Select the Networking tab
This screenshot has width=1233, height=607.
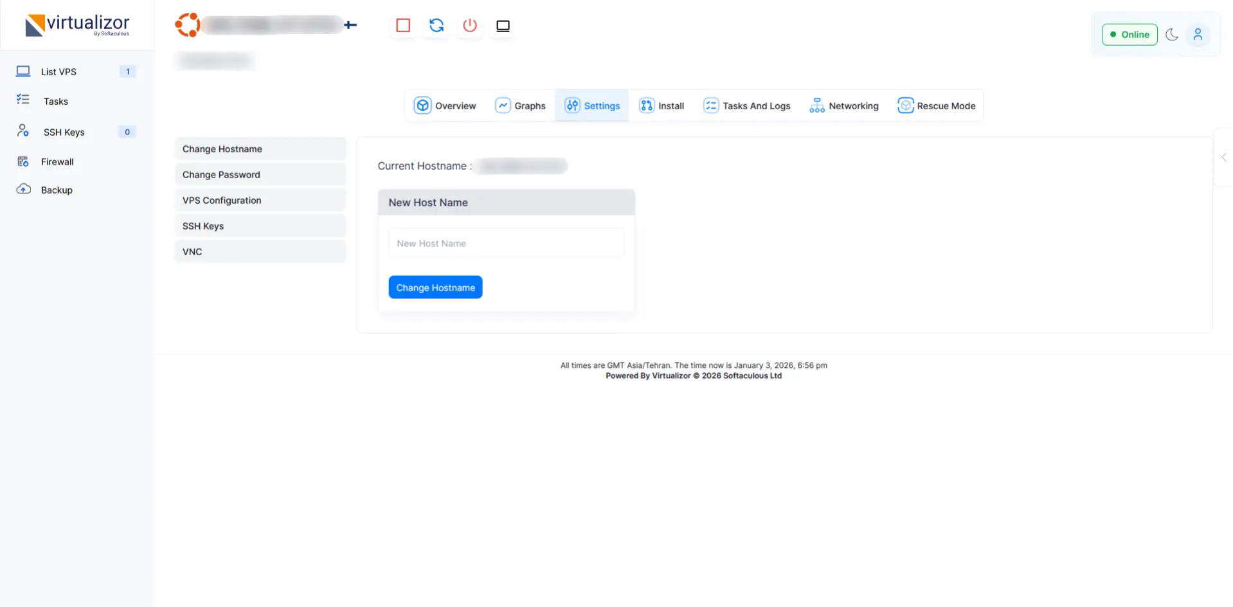point(843,105)
